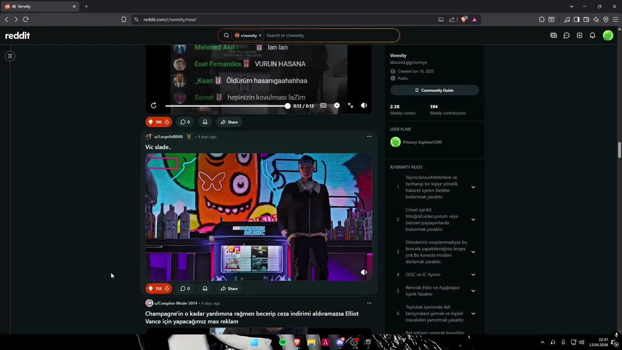Viewport: 622px width, 350px height.
Task: Open more options for u/Complex-Mode-5014's post
Action: point(369,303)
